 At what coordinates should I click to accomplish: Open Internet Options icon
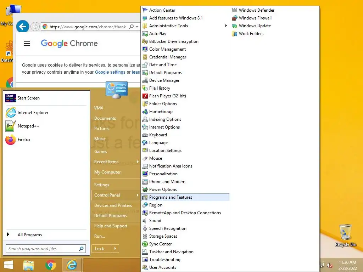tap(145, 127)
